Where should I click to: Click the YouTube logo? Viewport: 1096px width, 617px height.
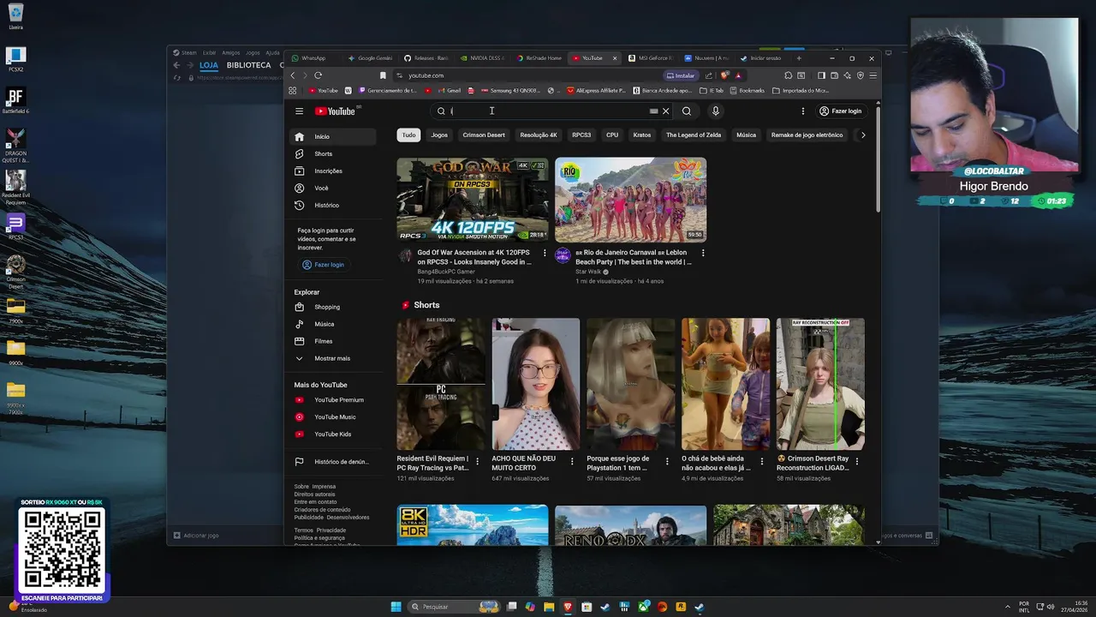point(335,111)
